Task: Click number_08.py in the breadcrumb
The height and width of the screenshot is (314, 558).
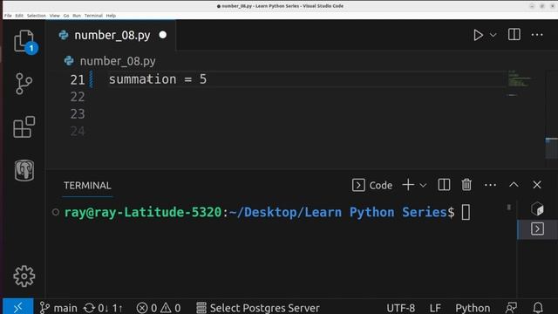Action: pyautogui.click(x=118, y=61)
